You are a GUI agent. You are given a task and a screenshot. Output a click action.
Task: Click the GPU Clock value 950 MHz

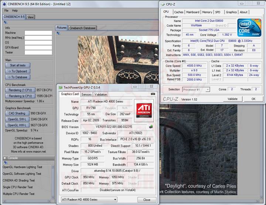89,177
